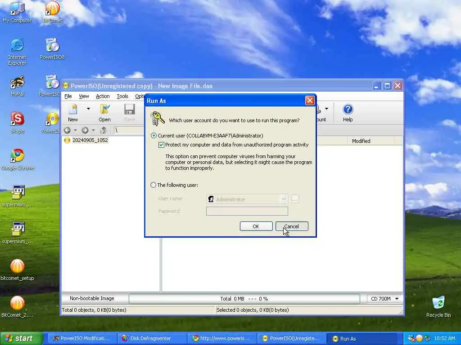The width and height of the screenshot is (461, 345).
Task: Open My Computer desktop icon
Action: [17, 12]
